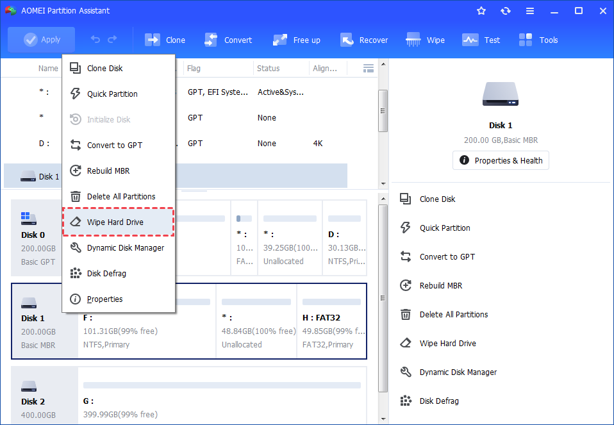Open the Clone toolbar option
Viewport: 614px width, 425px height.
point(165,40)
